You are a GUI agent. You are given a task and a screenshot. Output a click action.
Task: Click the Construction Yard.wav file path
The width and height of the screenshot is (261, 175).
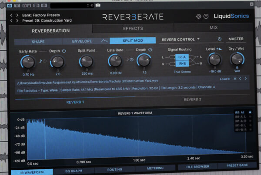coord(88,82)
